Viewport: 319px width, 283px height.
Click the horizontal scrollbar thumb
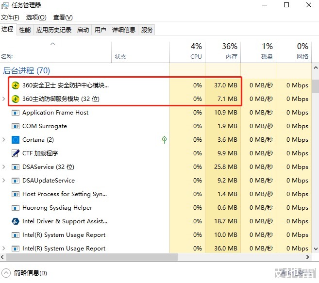[92, 257]
